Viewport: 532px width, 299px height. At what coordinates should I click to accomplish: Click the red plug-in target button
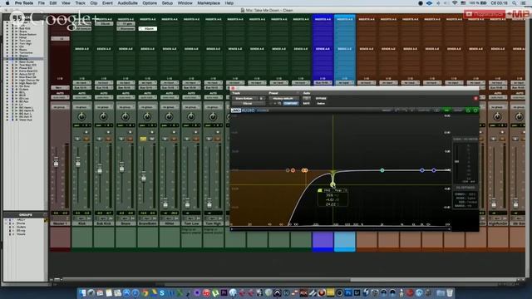click(475, 98)
